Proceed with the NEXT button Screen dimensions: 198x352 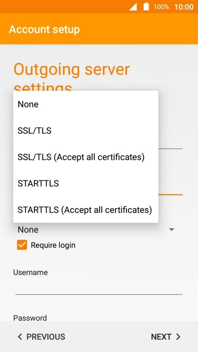click(x=166, y=337)
